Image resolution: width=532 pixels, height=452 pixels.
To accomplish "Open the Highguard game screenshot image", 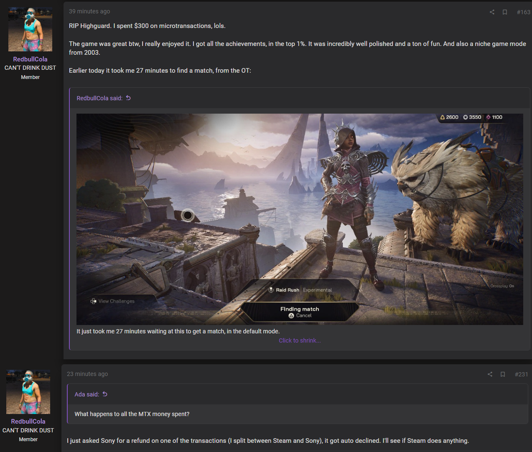I will (300, 219).
